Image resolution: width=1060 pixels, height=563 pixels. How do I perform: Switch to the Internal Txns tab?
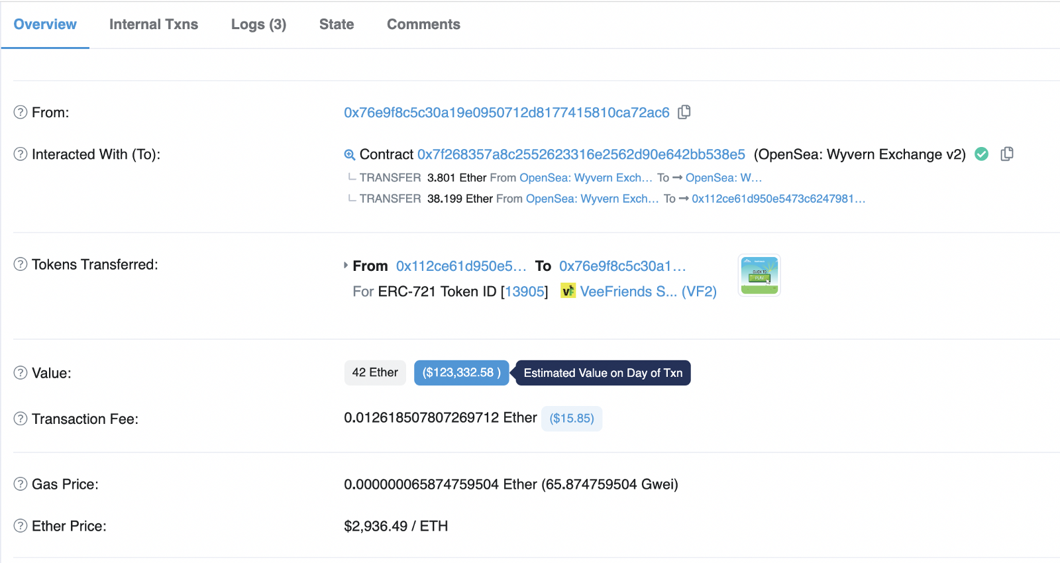click(x=153, y=24)
